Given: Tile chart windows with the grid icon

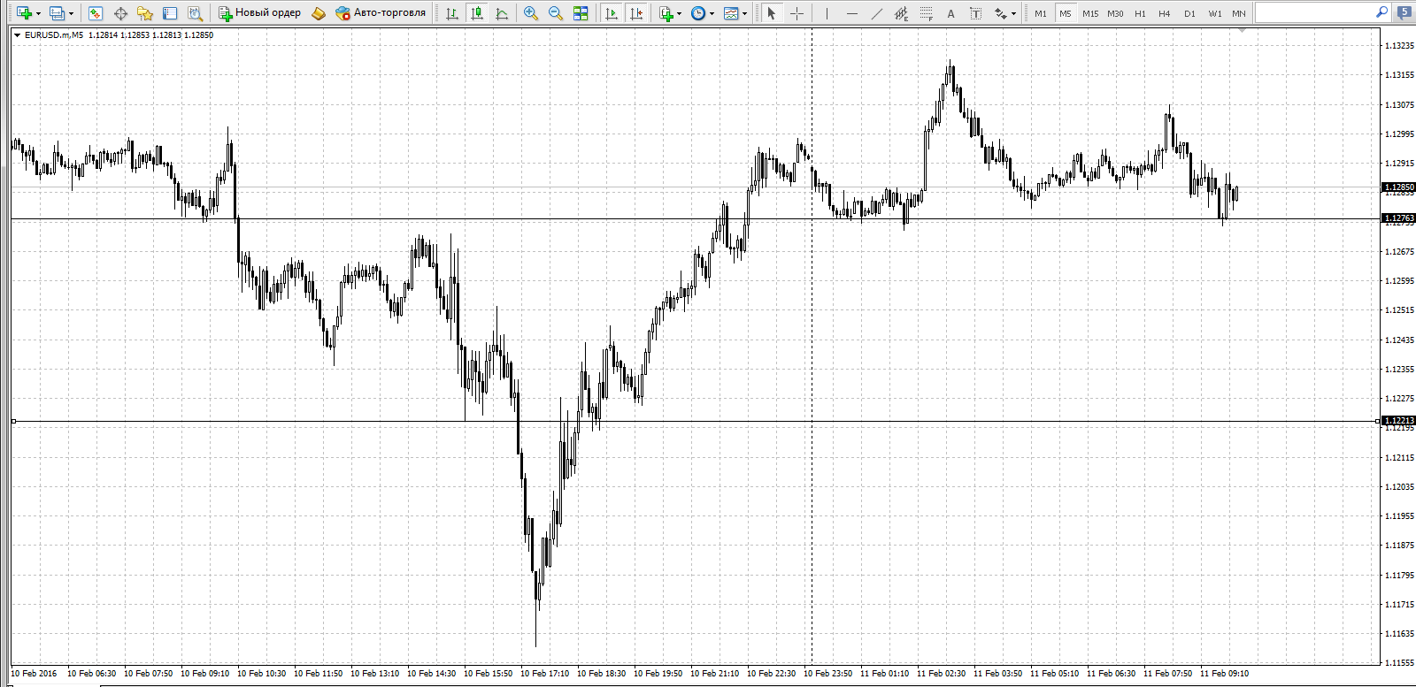Looking at the screenshot, I should [581, 13].
